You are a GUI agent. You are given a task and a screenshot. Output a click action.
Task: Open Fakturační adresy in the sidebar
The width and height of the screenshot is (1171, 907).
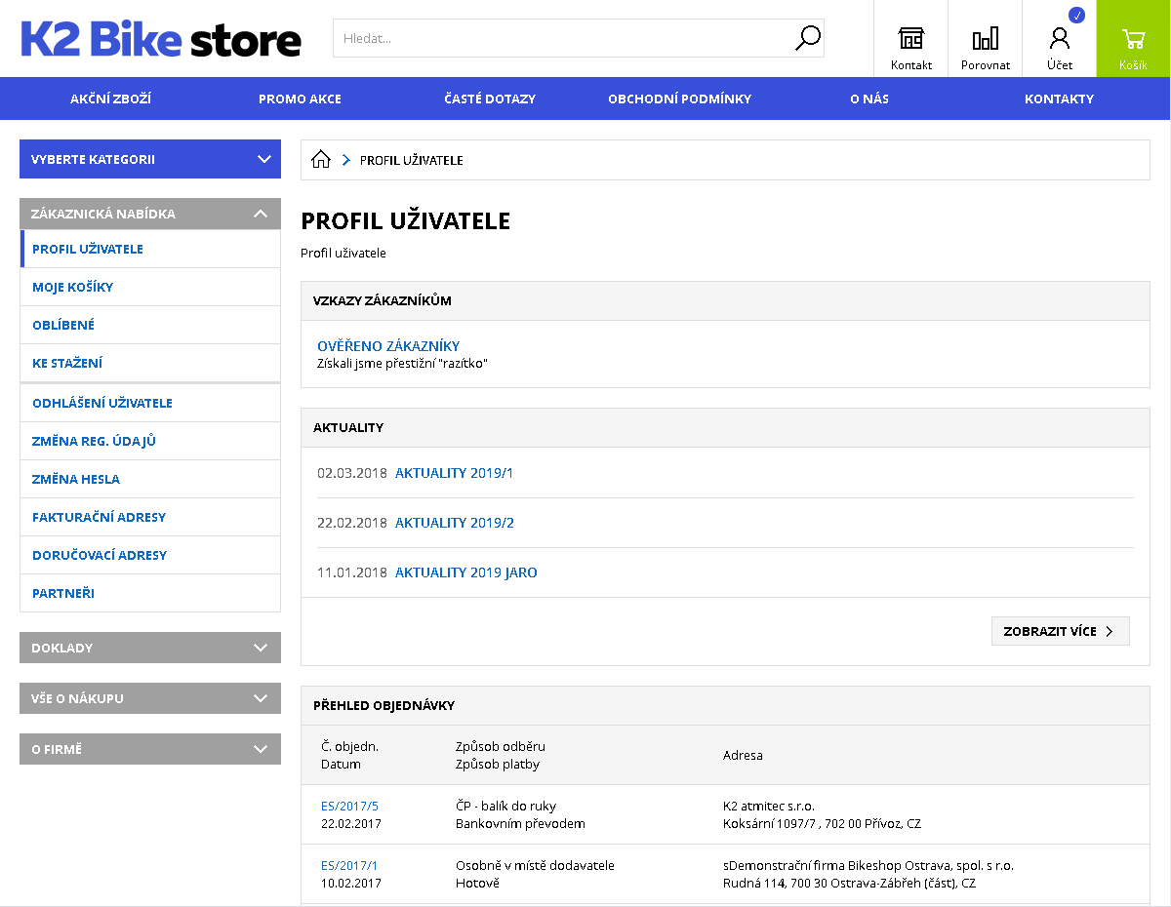[150, 517]
